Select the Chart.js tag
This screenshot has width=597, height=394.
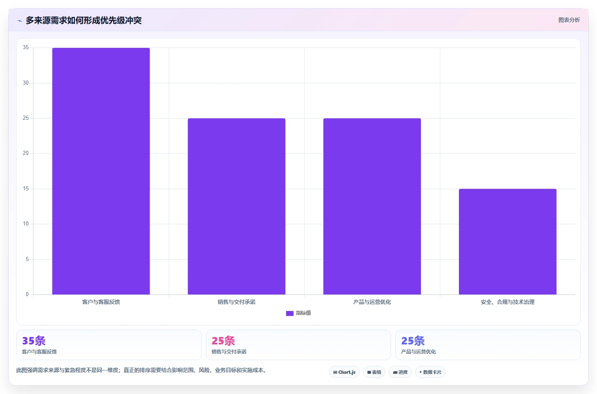click(344, 372)
